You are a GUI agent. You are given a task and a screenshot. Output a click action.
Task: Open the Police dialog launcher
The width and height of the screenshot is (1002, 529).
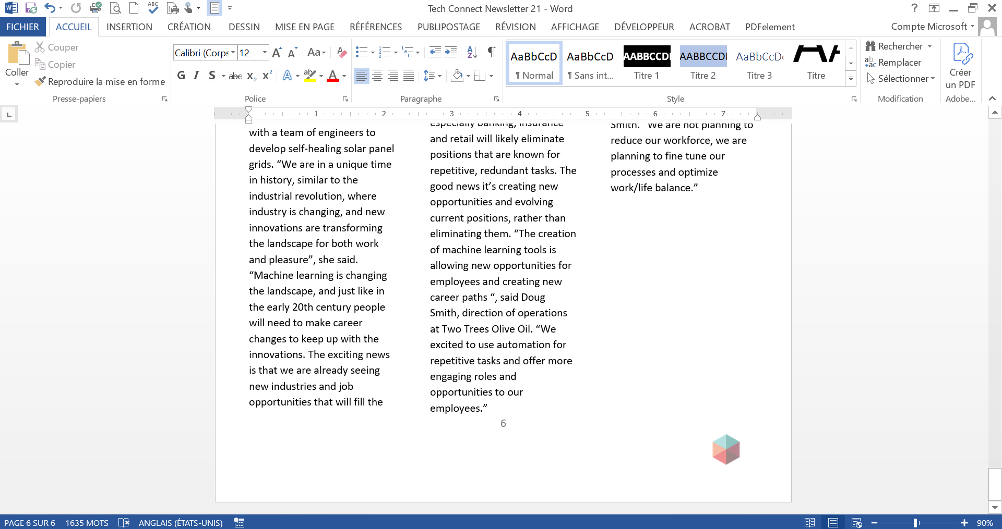tap(345, 99)
